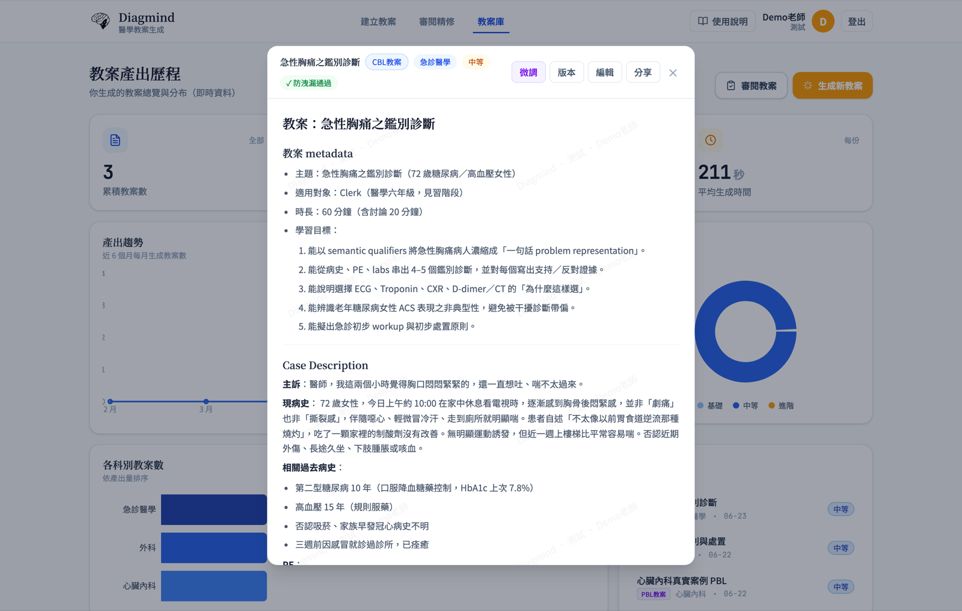Click the 生成新教案 button

[832, 86]
